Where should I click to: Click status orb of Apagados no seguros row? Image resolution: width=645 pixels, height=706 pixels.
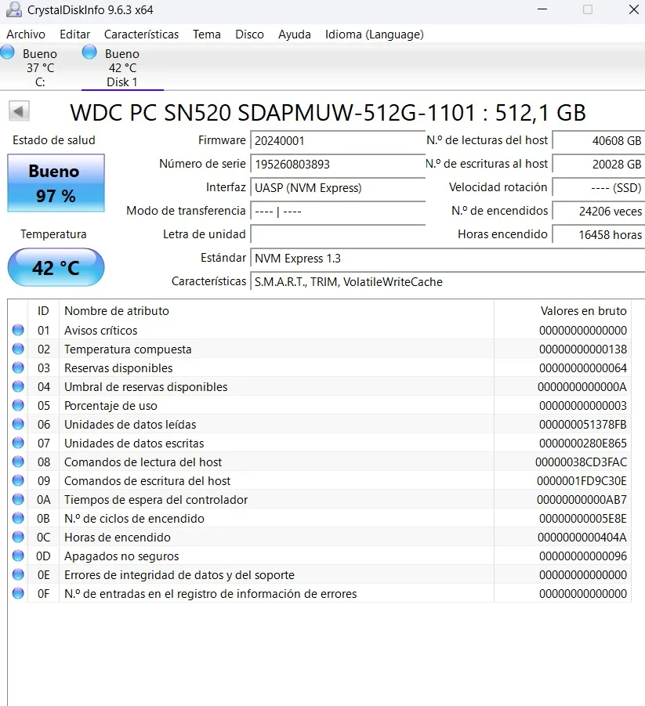18,556
